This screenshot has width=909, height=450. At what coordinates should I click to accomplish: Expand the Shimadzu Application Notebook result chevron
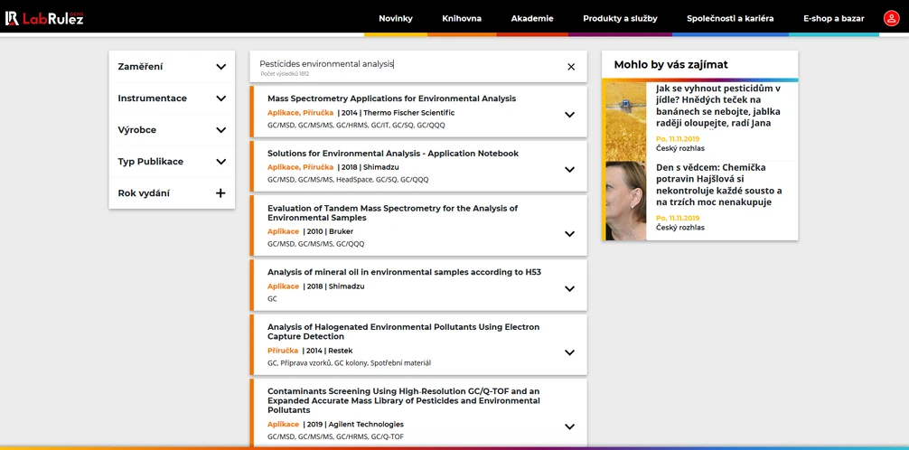coord(569,169)
